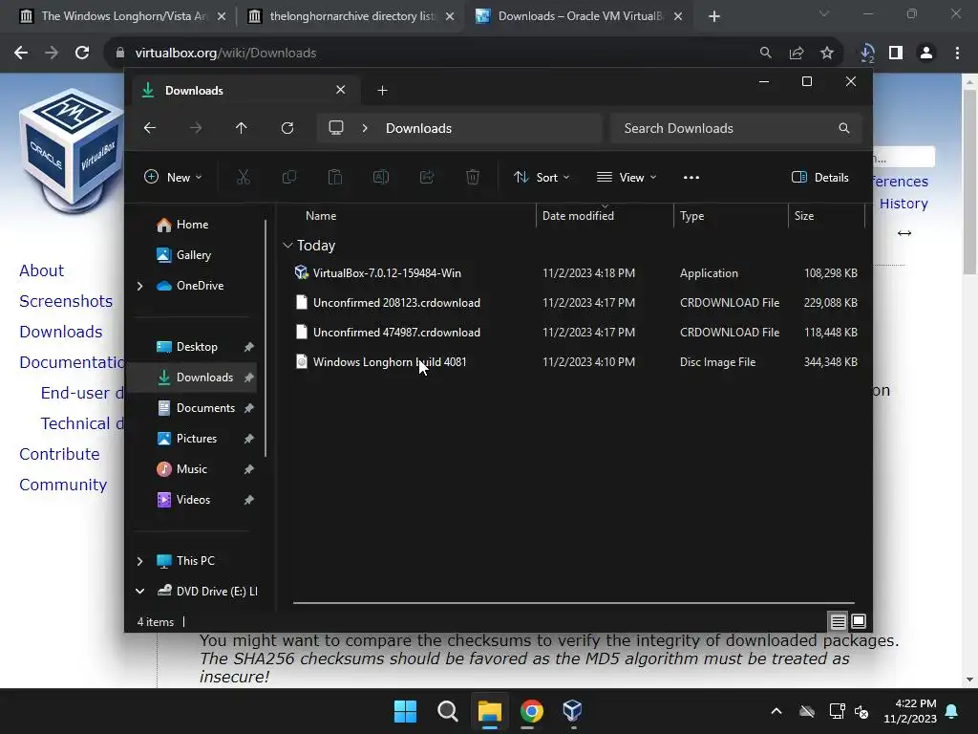Click Chrome icon in taskbar
The width and height of the screenshot is (978, 734).
[531, 710]
